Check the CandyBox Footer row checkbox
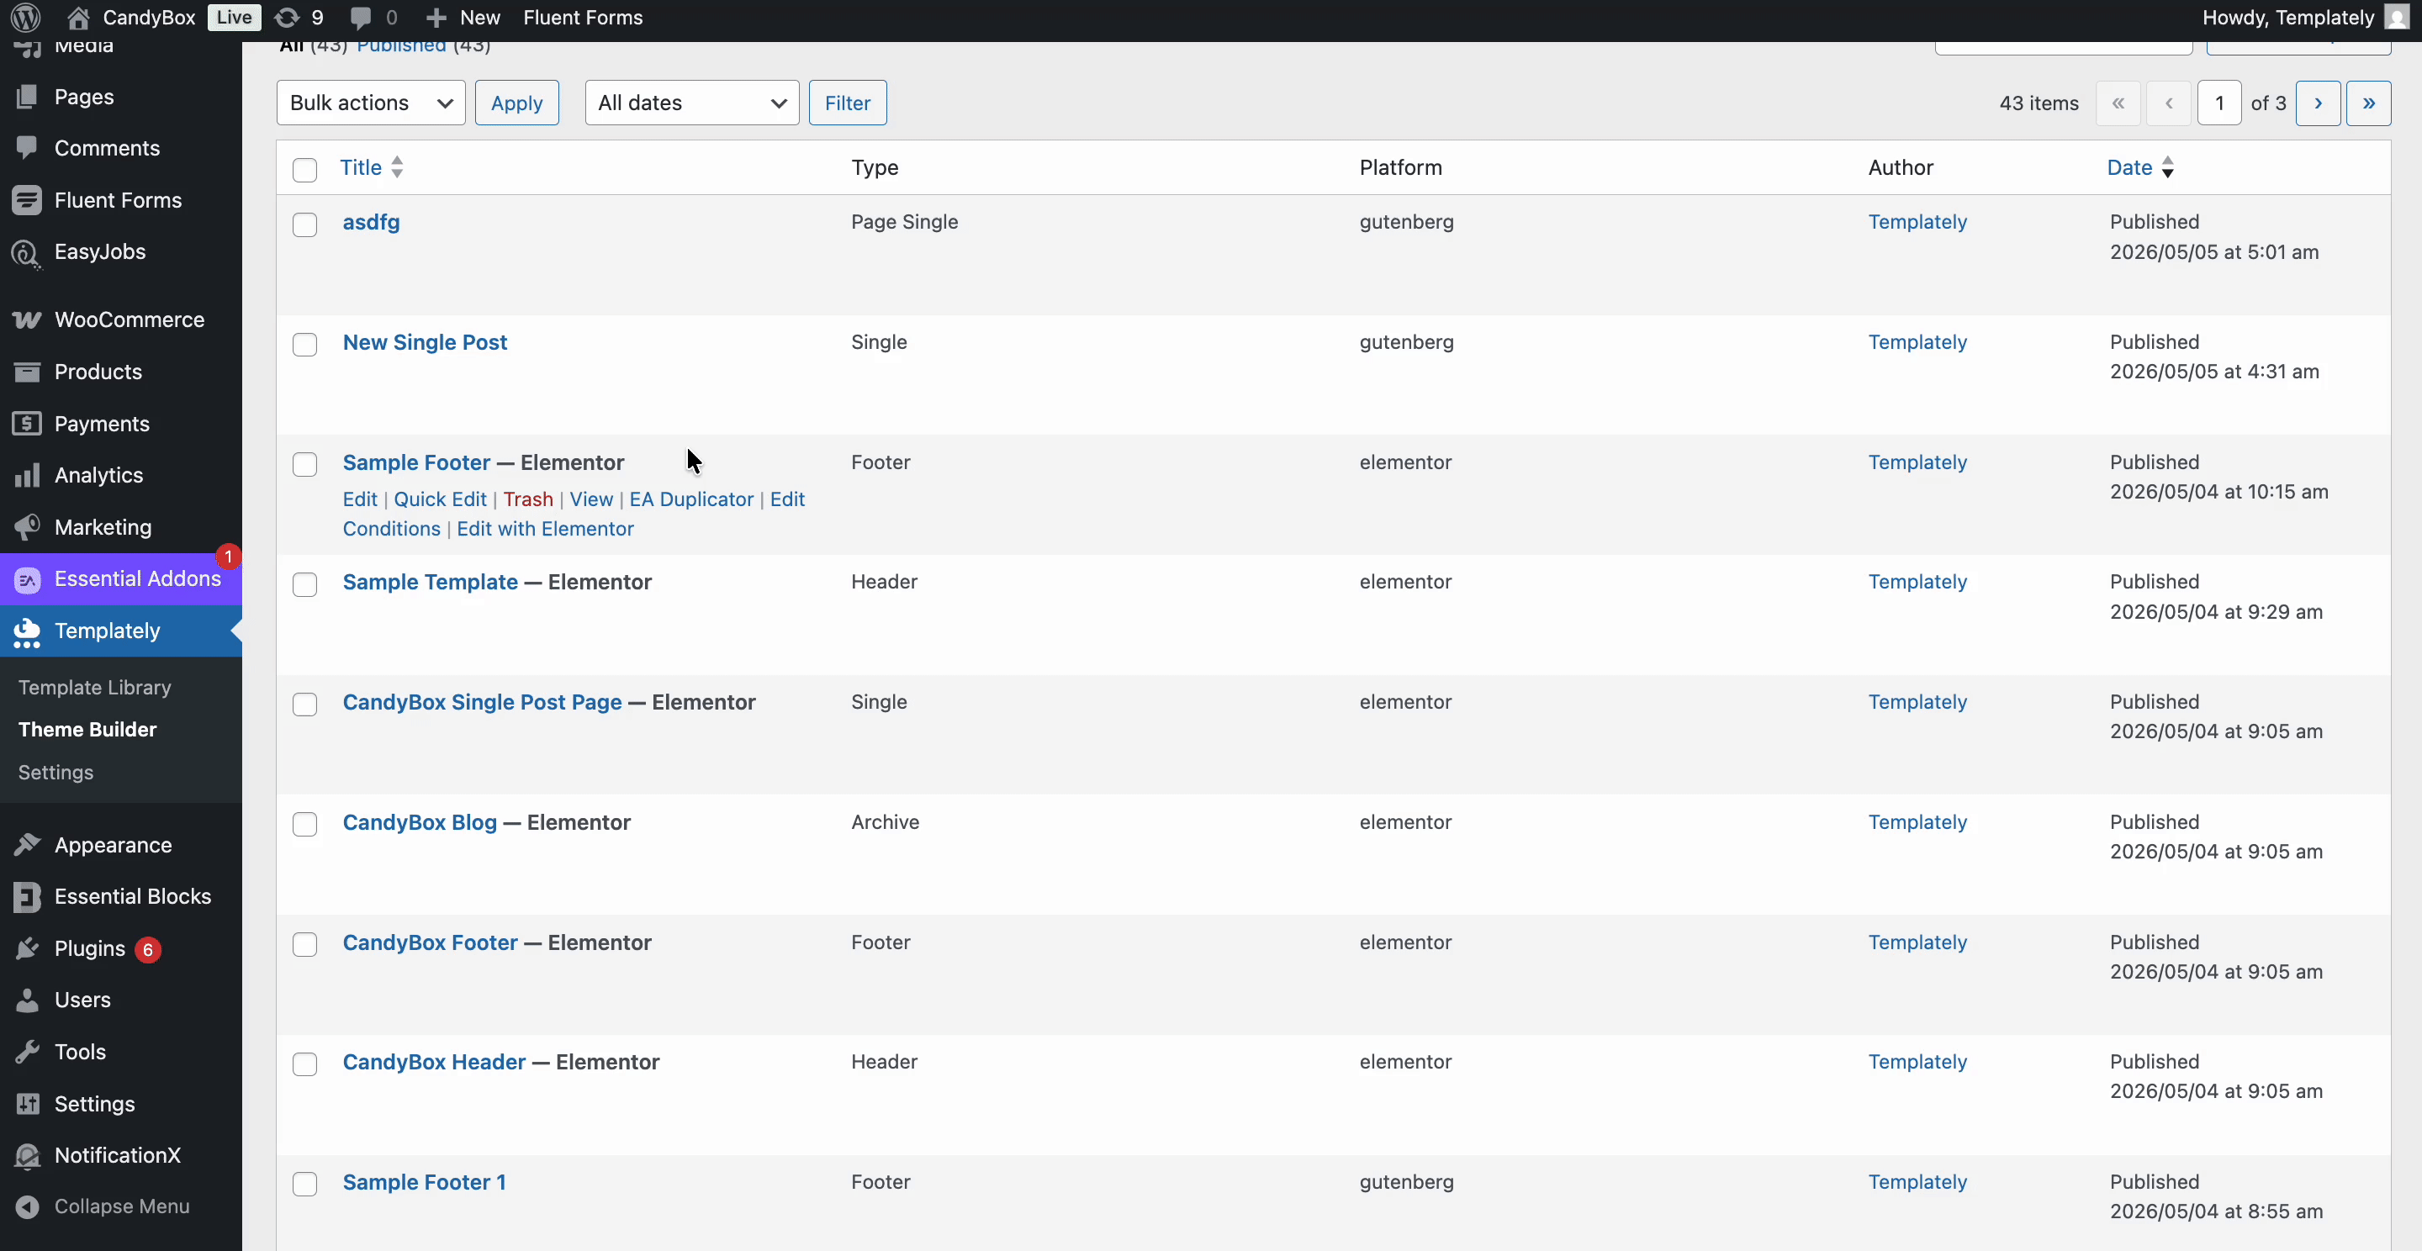The height and width of the screenshot is (1251, 2422). tap(304, 945)
